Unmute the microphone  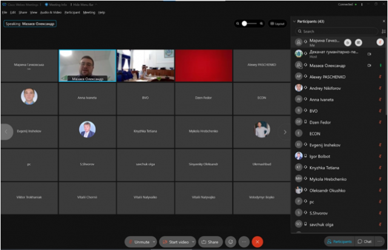(139, 242)
